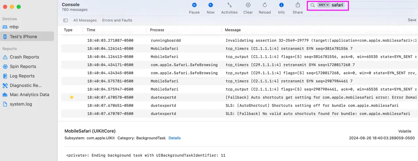
Task: Click the Crash Reports warning icon
Action: tap(5, 57)
